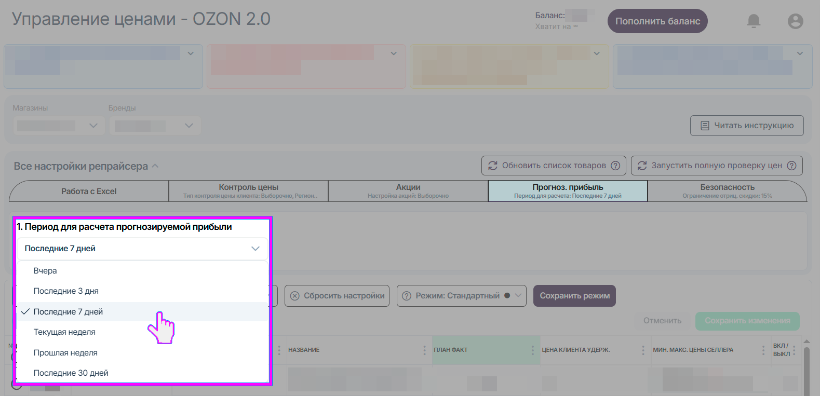The image size is (820, 396).
Task: Click Сохранить режим button
Action: [x=574, y=296]
